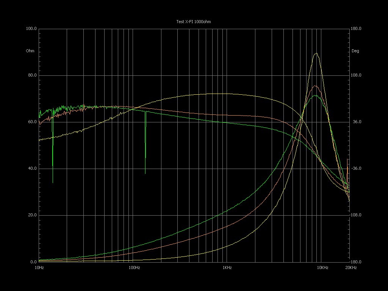Click the '10Hz' frequency label
The height and width of the screenshot is (291, 388).
coord(39,268)
